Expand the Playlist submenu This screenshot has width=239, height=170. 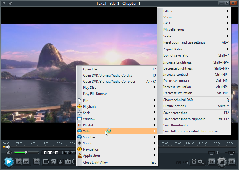tap(117, 125)
